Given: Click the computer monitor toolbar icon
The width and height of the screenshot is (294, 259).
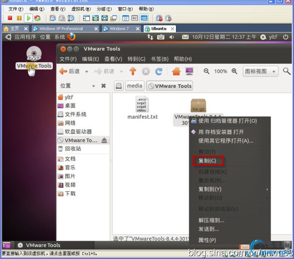Looking at the screenshot, I should [189, 72].
